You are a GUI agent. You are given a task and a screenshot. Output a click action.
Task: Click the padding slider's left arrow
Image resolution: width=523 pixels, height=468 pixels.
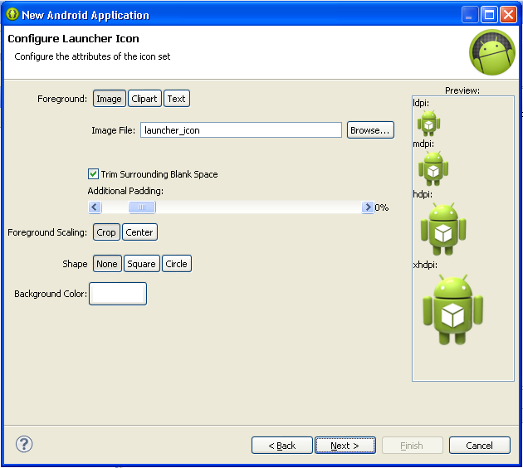(x=95, y=207)
